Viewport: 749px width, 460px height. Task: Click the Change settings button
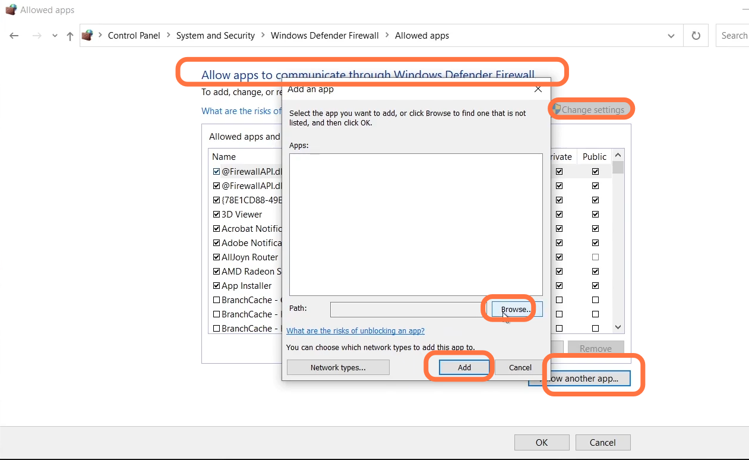tap(589, 109)
